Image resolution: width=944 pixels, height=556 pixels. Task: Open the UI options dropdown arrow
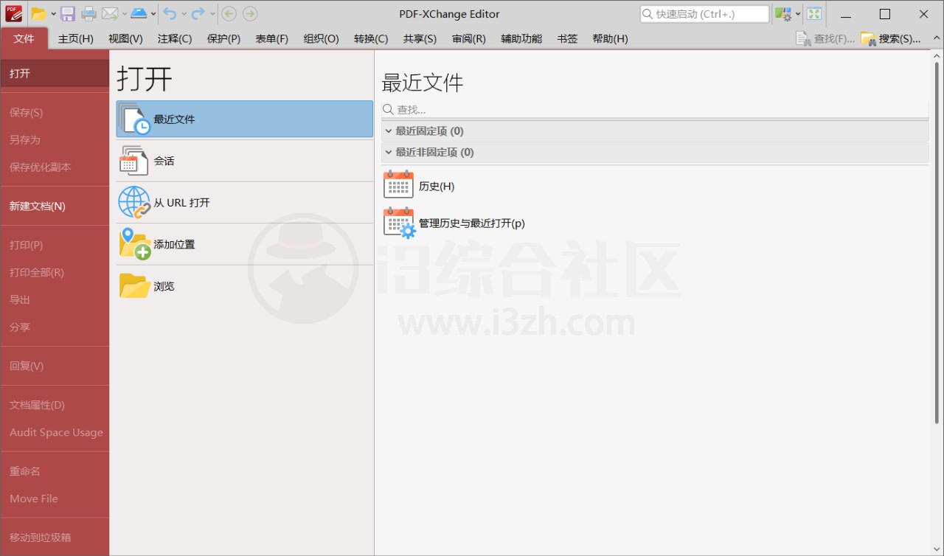(798, 14)
